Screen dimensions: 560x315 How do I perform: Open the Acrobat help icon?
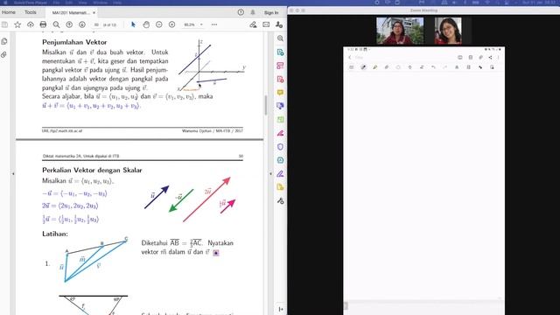pos(241,12)
